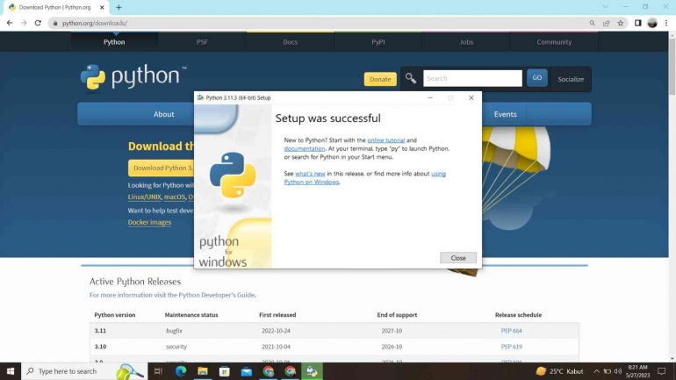Click the yellow Donate button
676x380 pixels.
coord(380,79)
